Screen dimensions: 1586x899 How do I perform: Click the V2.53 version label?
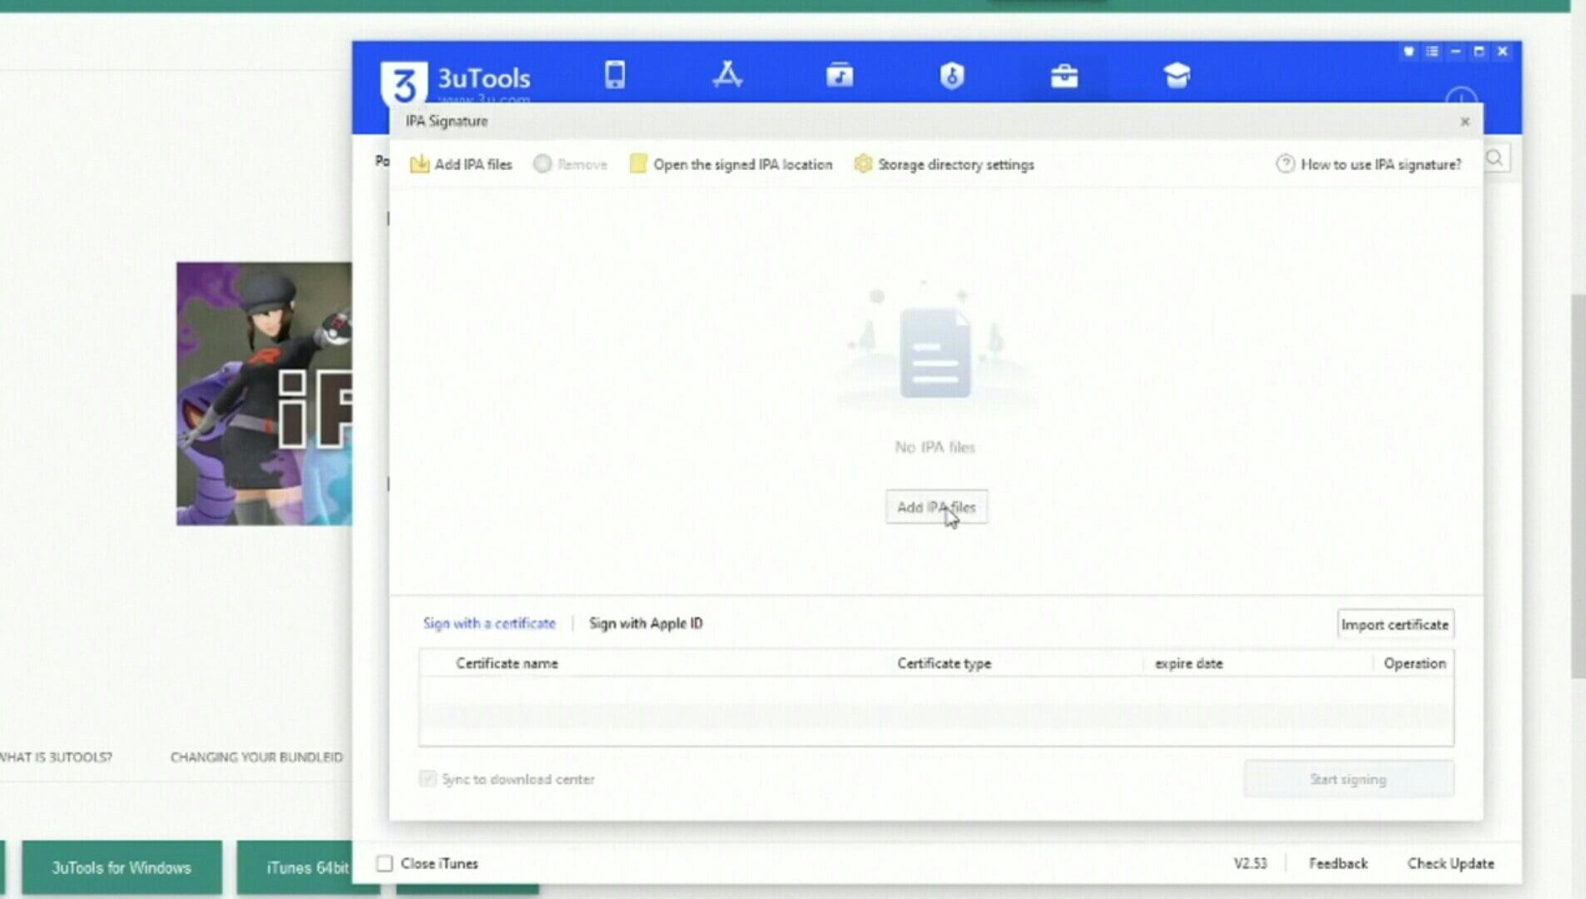(x=1250, y=863)
